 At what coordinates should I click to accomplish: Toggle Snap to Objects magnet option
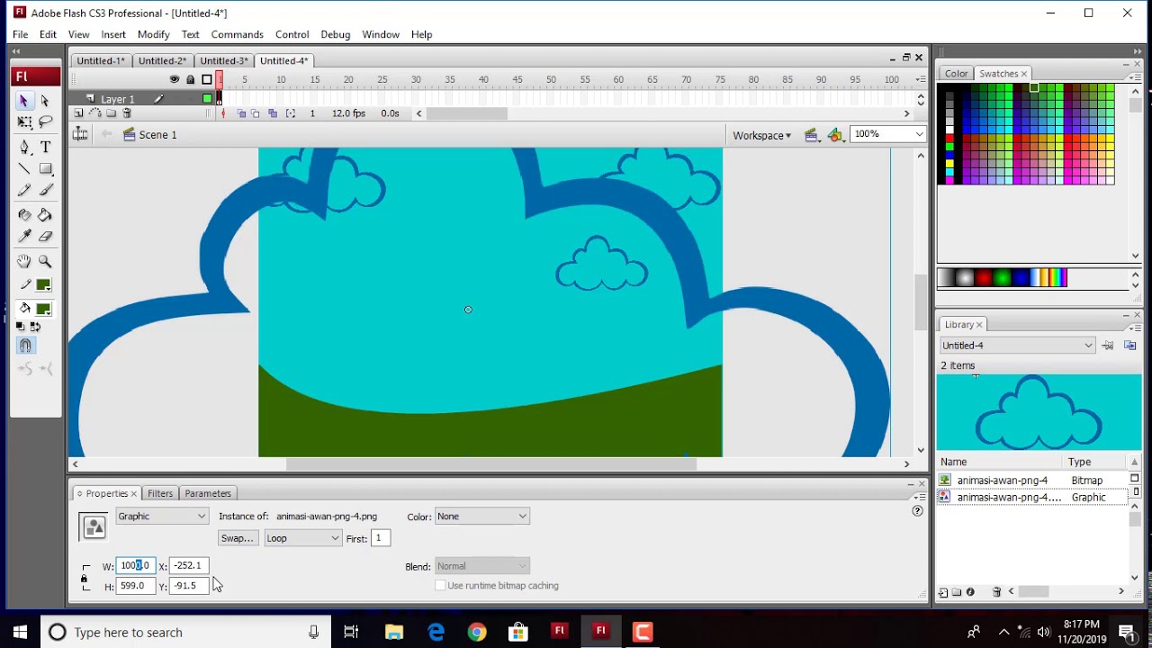(x=25, y=346)
